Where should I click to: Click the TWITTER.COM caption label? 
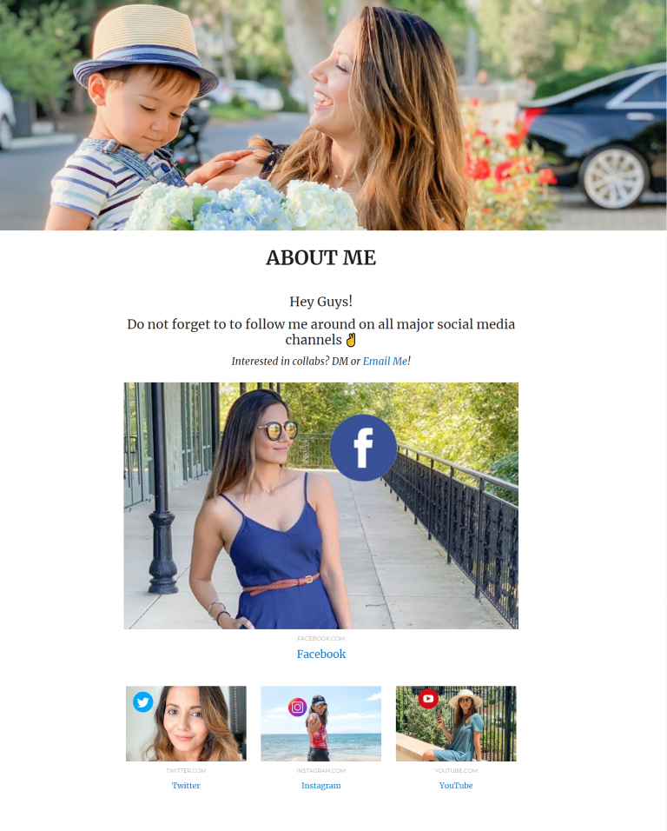[x=186, y=770]
